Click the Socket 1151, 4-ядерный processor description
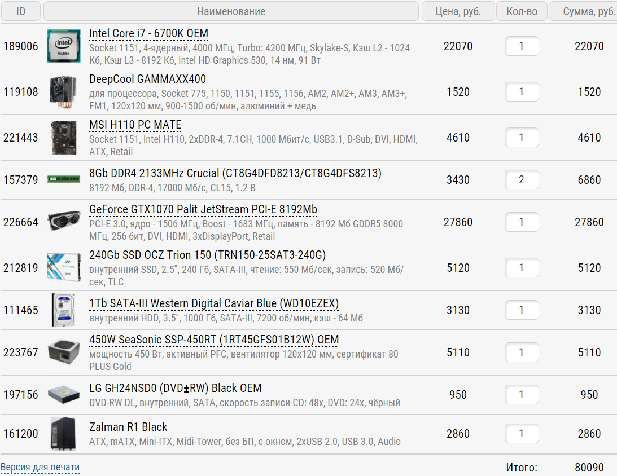The image size is (617, 476). coord(250,54)
